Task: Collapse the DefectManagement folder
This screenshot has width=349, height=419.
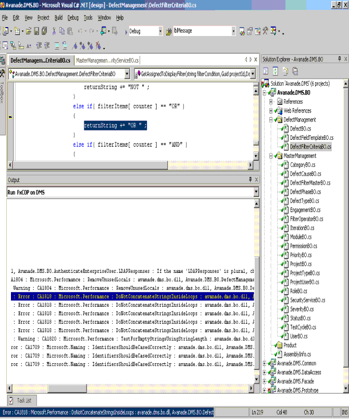Action: click(x=271, y=119)
